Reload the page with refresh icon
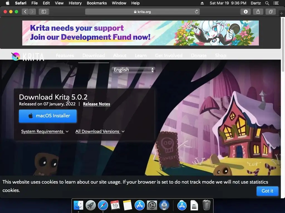 [x=196, y=12]
